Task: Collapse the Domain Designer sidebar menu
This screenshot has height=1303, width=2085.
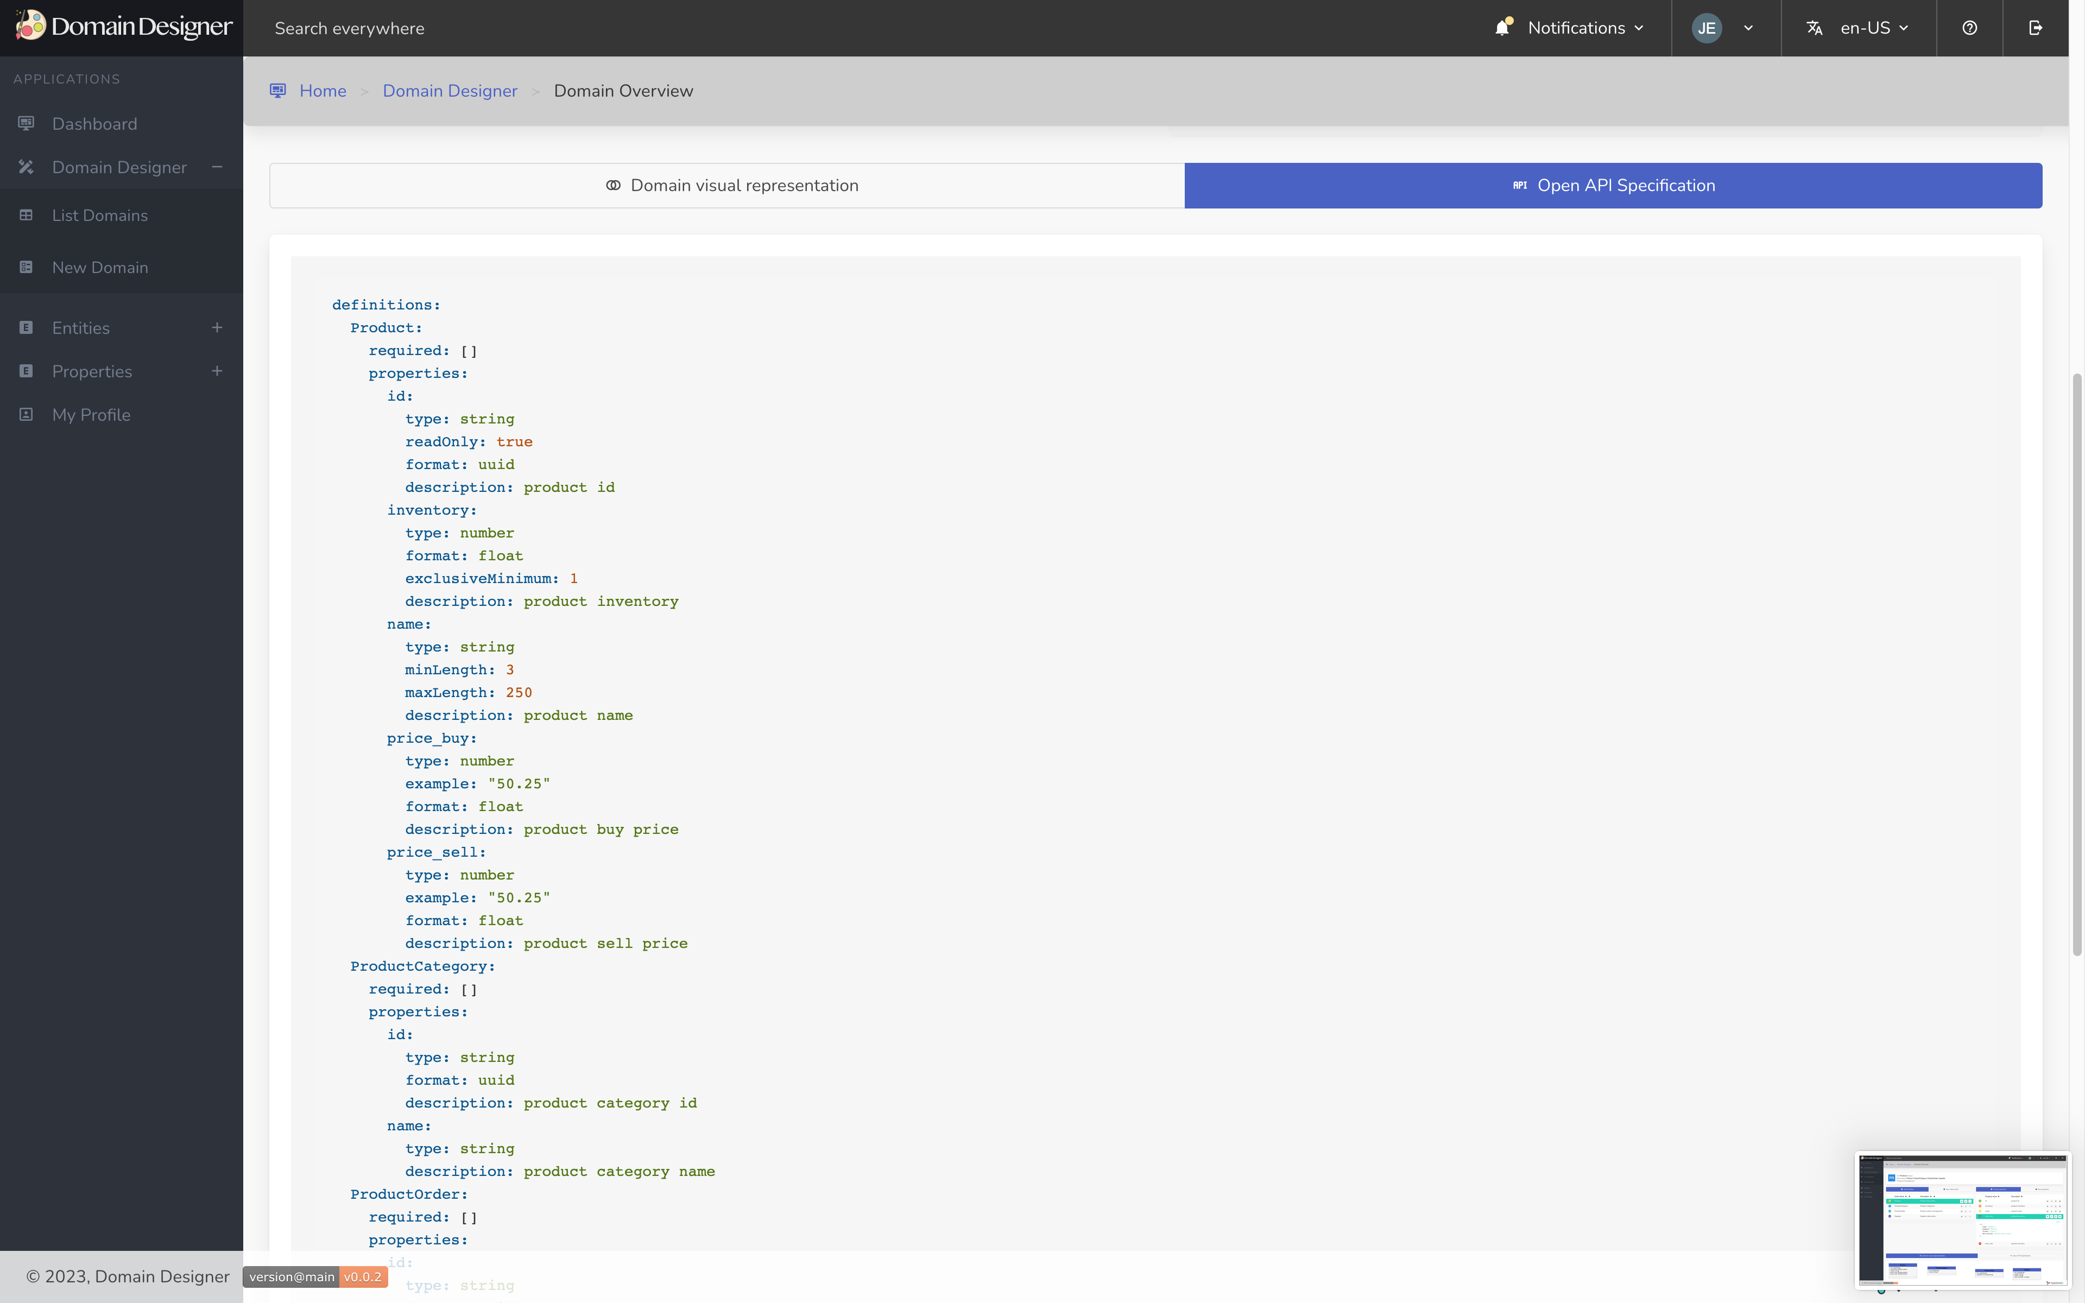Action: point(217,166)
